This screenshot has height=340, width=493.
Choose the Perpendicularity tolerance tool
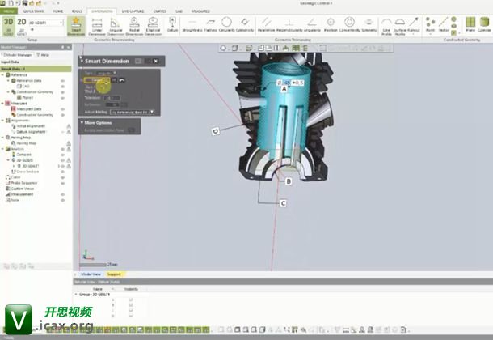coord(289,24)
